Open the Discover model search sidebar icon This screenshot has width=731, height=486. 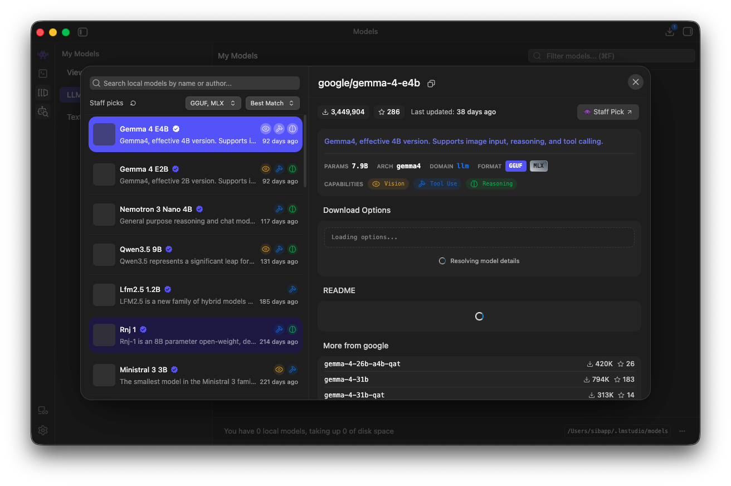(43, 112)
